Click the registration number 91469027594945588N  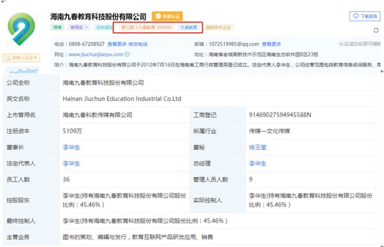point(280,115)
